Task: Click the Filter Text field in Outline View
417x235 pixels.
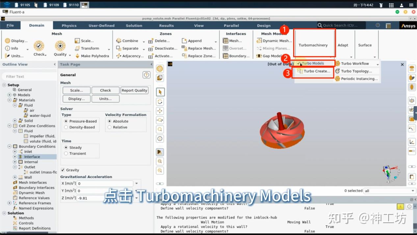Action: [x=29, y=76]
